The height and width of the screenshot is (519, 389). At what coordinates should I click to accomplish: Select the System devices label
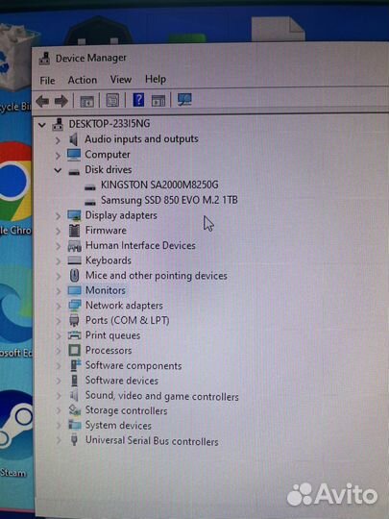[x=118, y=426]
